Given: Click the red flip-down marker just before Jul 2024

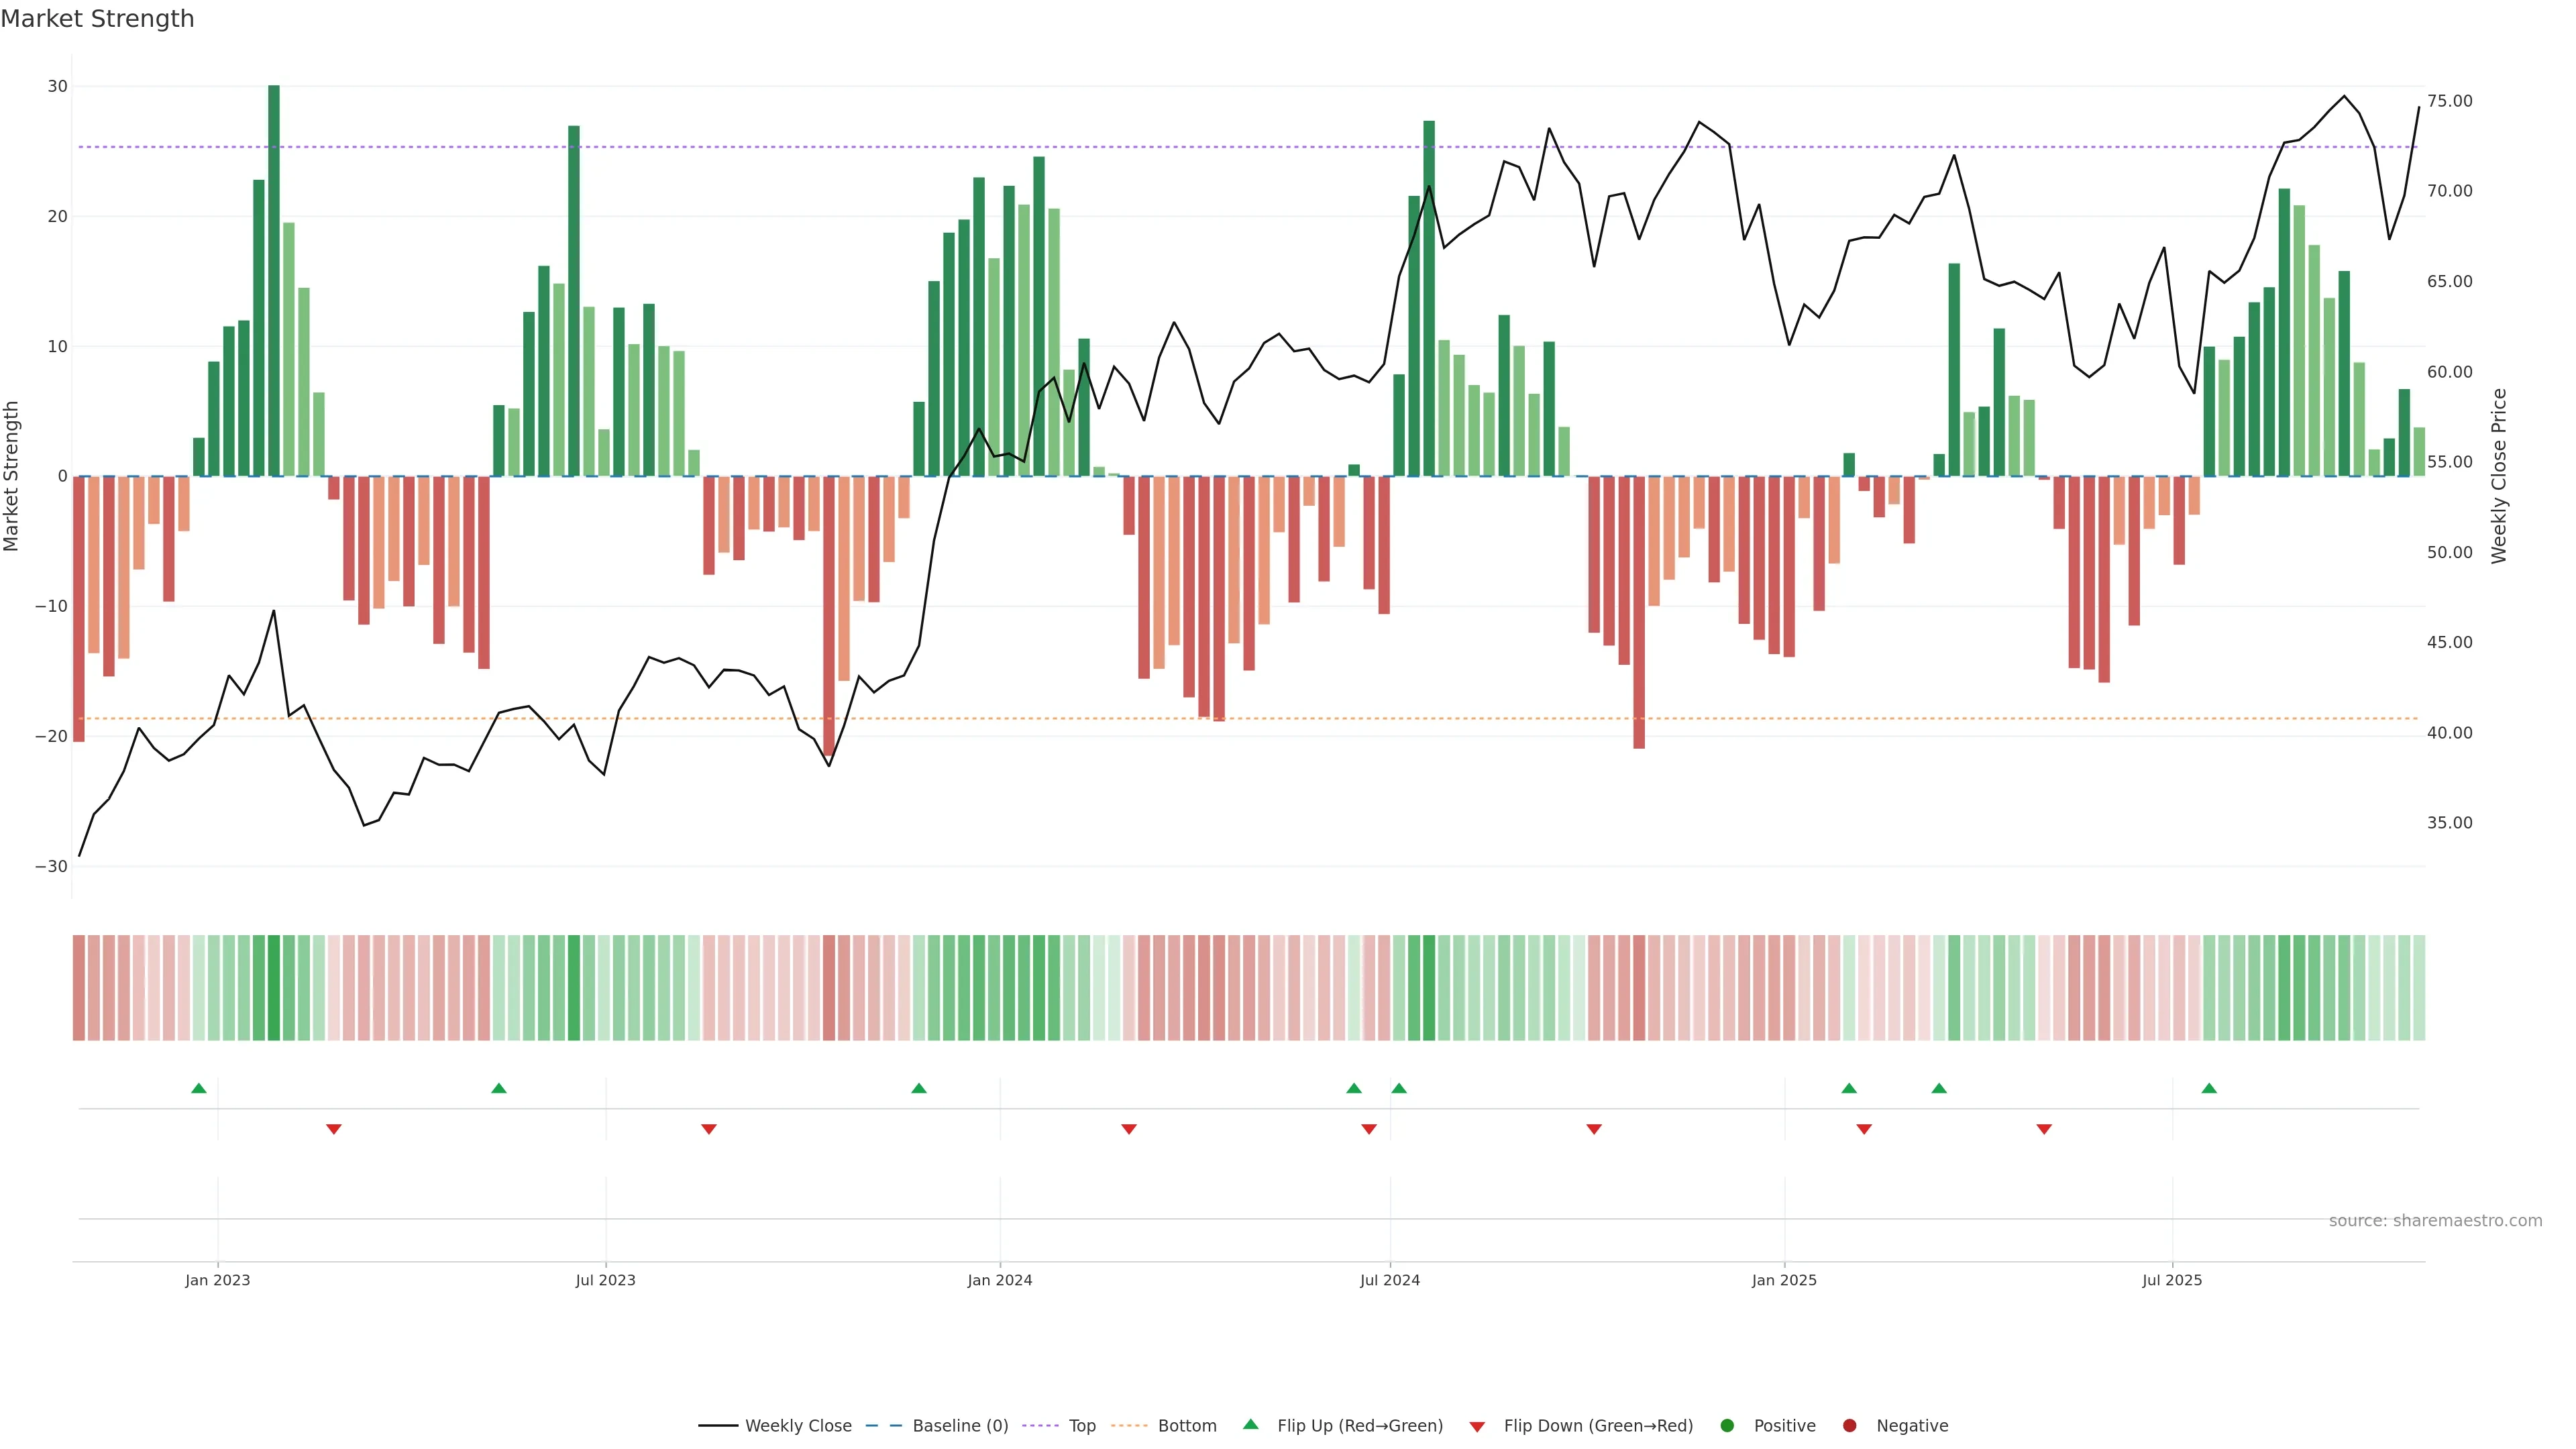Looking at the screenshot, I should 1369,1129.
